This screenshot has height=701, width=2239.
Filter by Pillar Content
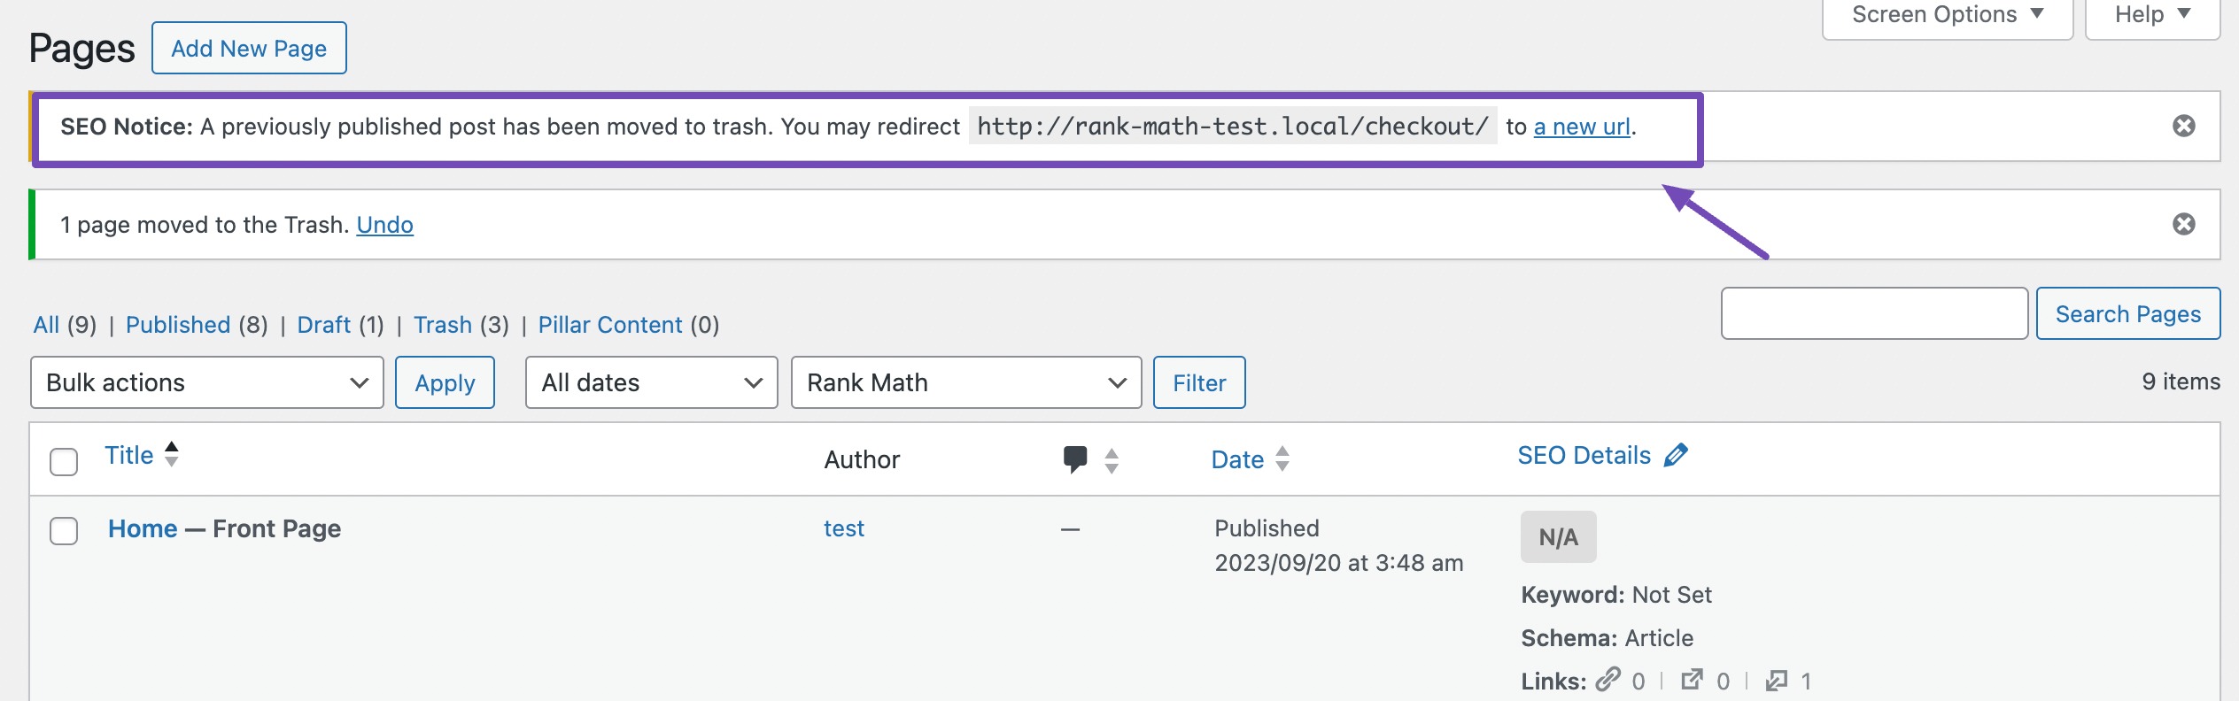click(610, 325)
